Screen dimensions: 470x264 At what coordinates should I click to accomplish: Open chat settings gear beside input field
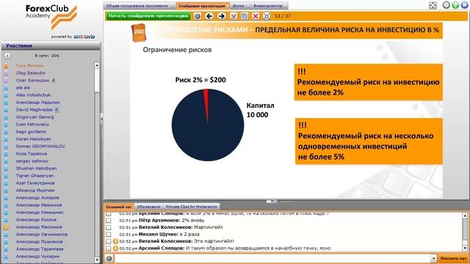[x=109, y=258]
